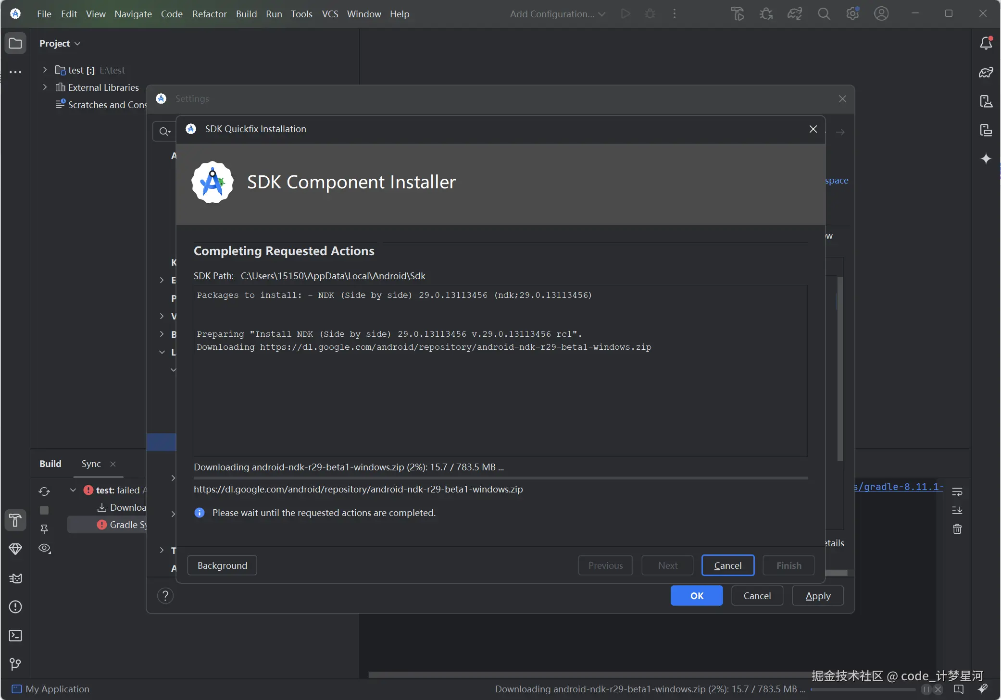Open the Git branch tool window icon
This screenshot has height=700, width=1001.
(15, 664)
